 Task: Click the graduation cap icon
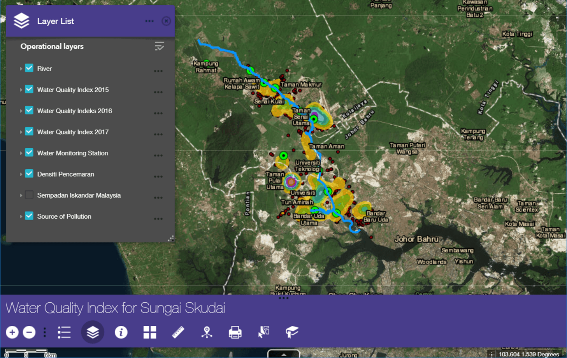pyautogui.click(x=292, y=332)
